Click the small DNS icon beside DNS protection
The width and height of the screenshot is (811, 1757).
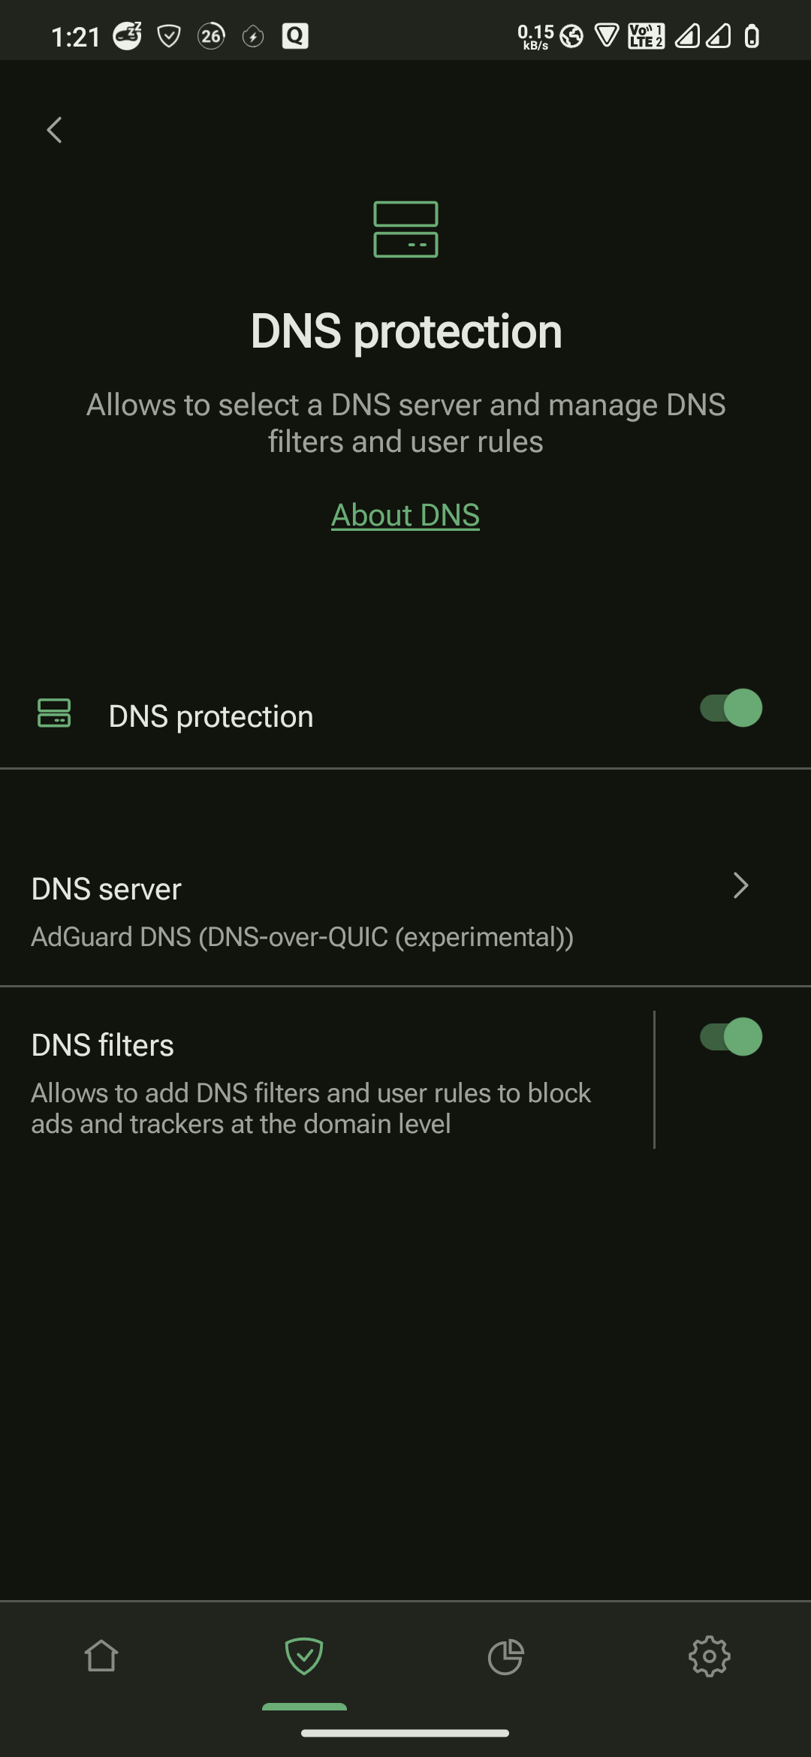[x=53, y=715]
